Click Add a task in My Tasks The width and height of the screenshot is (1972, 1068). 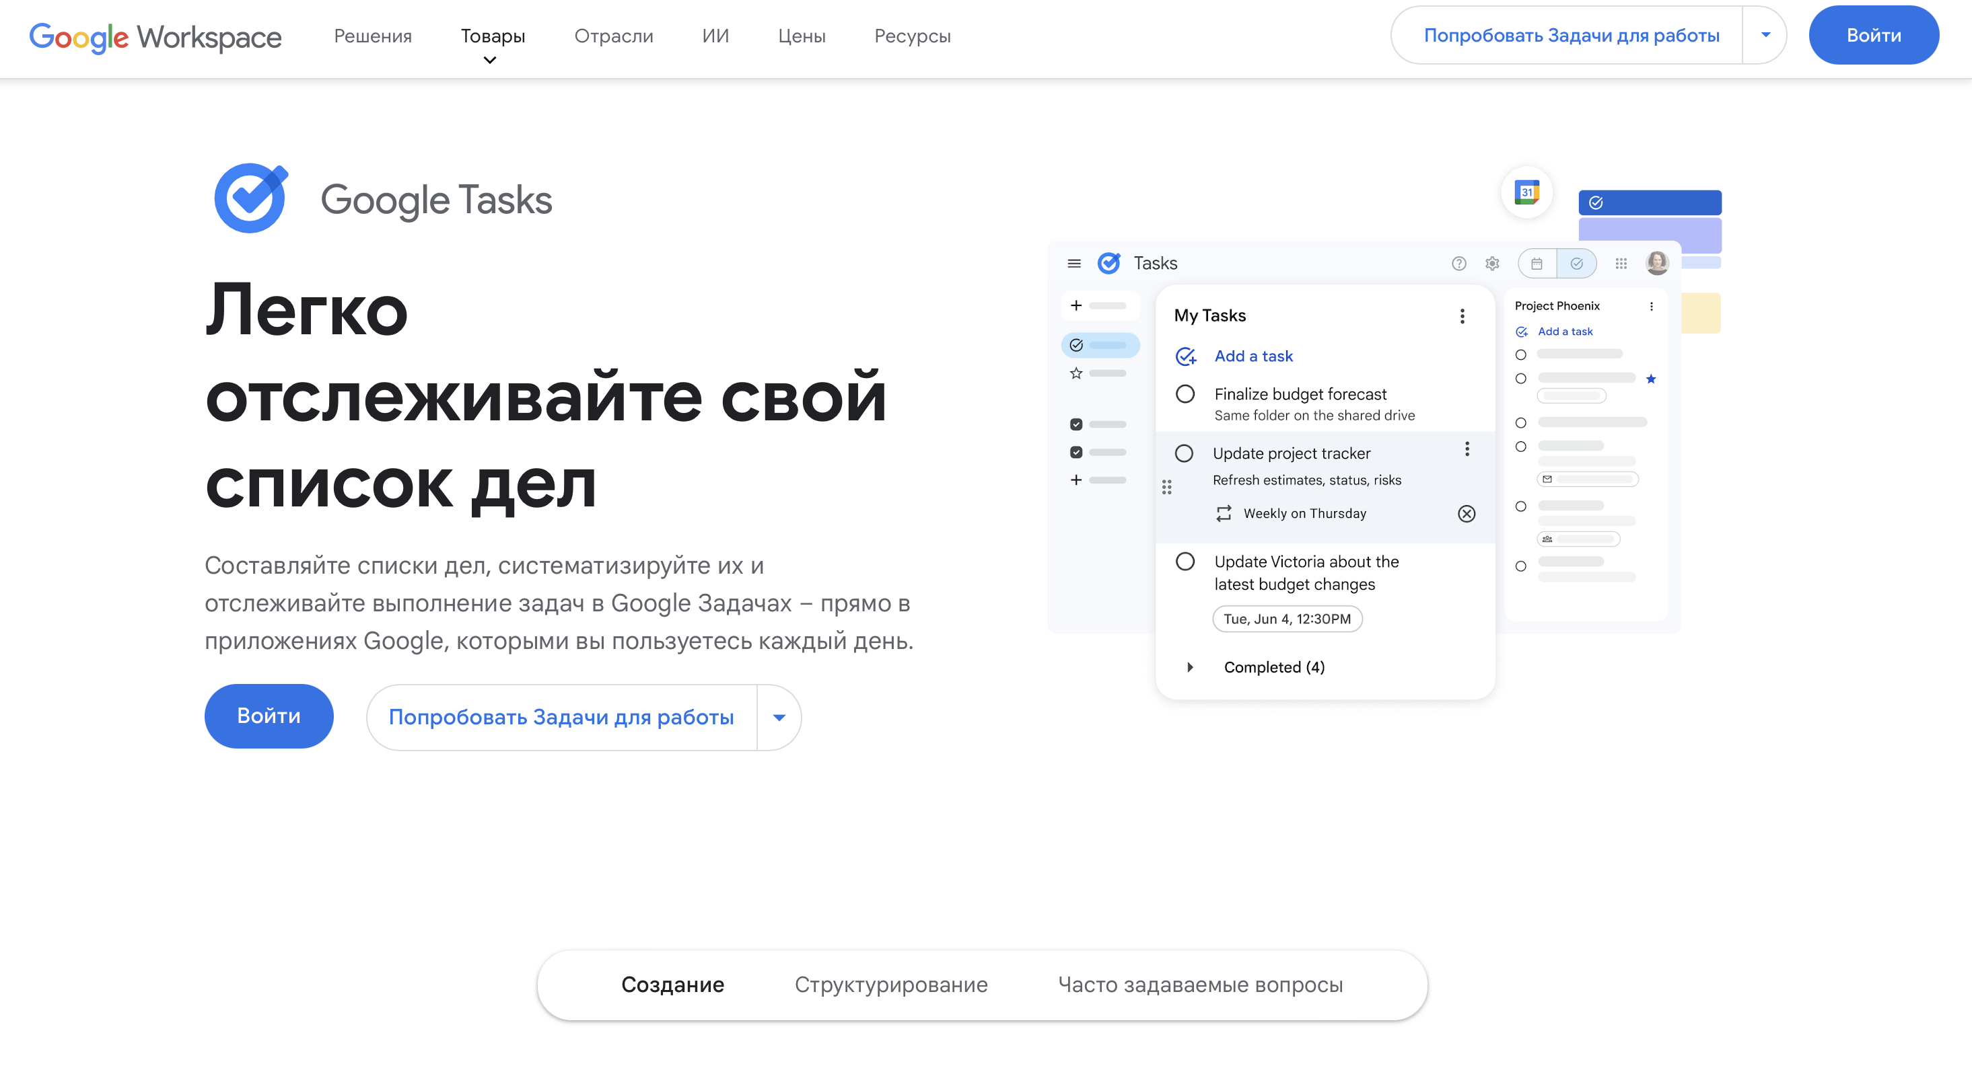pyautogui.click(x=1254, y=356)
